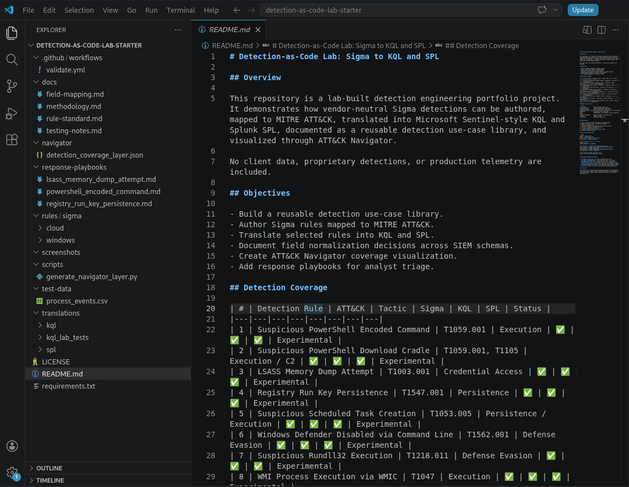Click the Go Back arrow

[237, 10]
